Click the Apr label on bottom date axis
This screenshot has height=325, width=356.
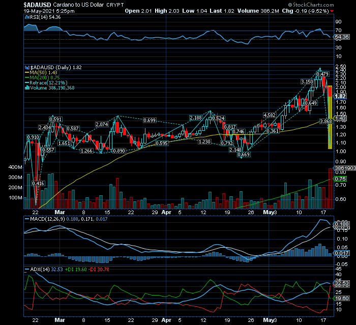[x=166, y=320]
